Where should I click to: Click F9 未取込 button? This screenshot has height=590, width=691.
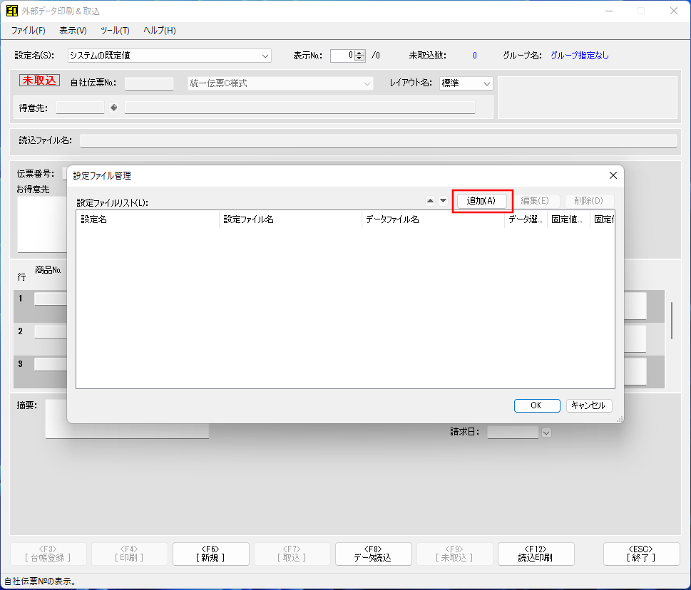[454, 554]
